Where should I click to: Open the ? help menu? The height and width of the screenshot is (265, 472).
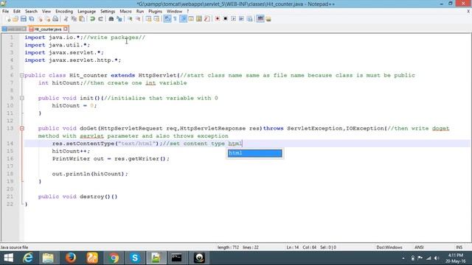click(x=188, y=12)
